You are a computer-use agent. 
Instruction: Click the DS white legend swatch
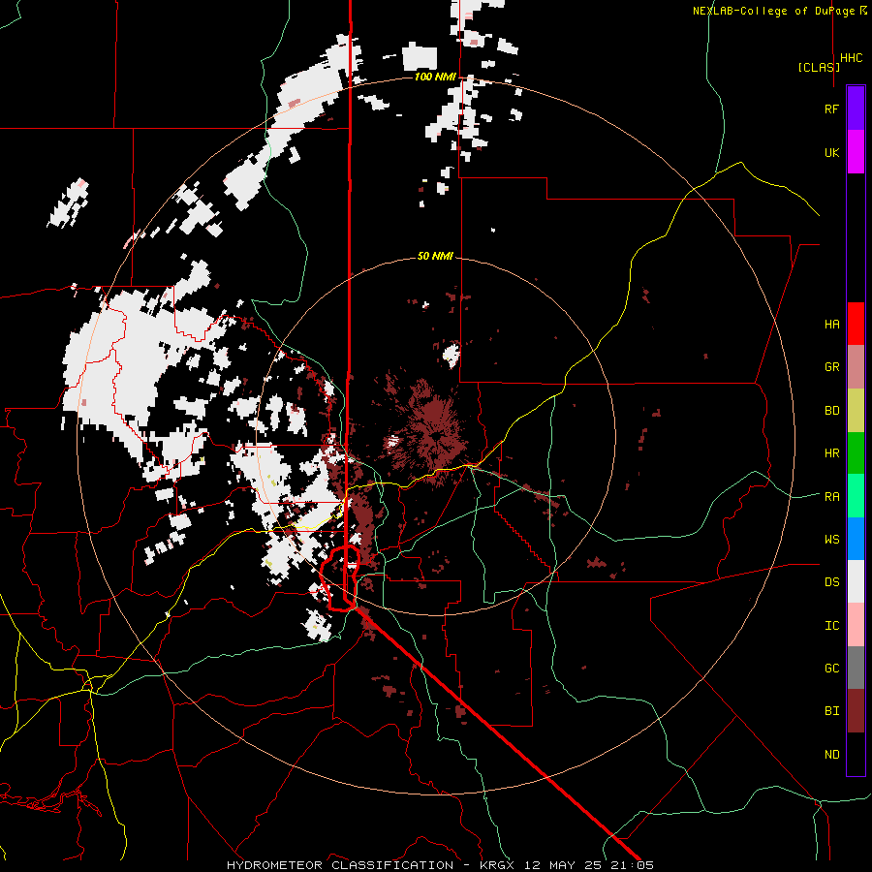point(856,581)
